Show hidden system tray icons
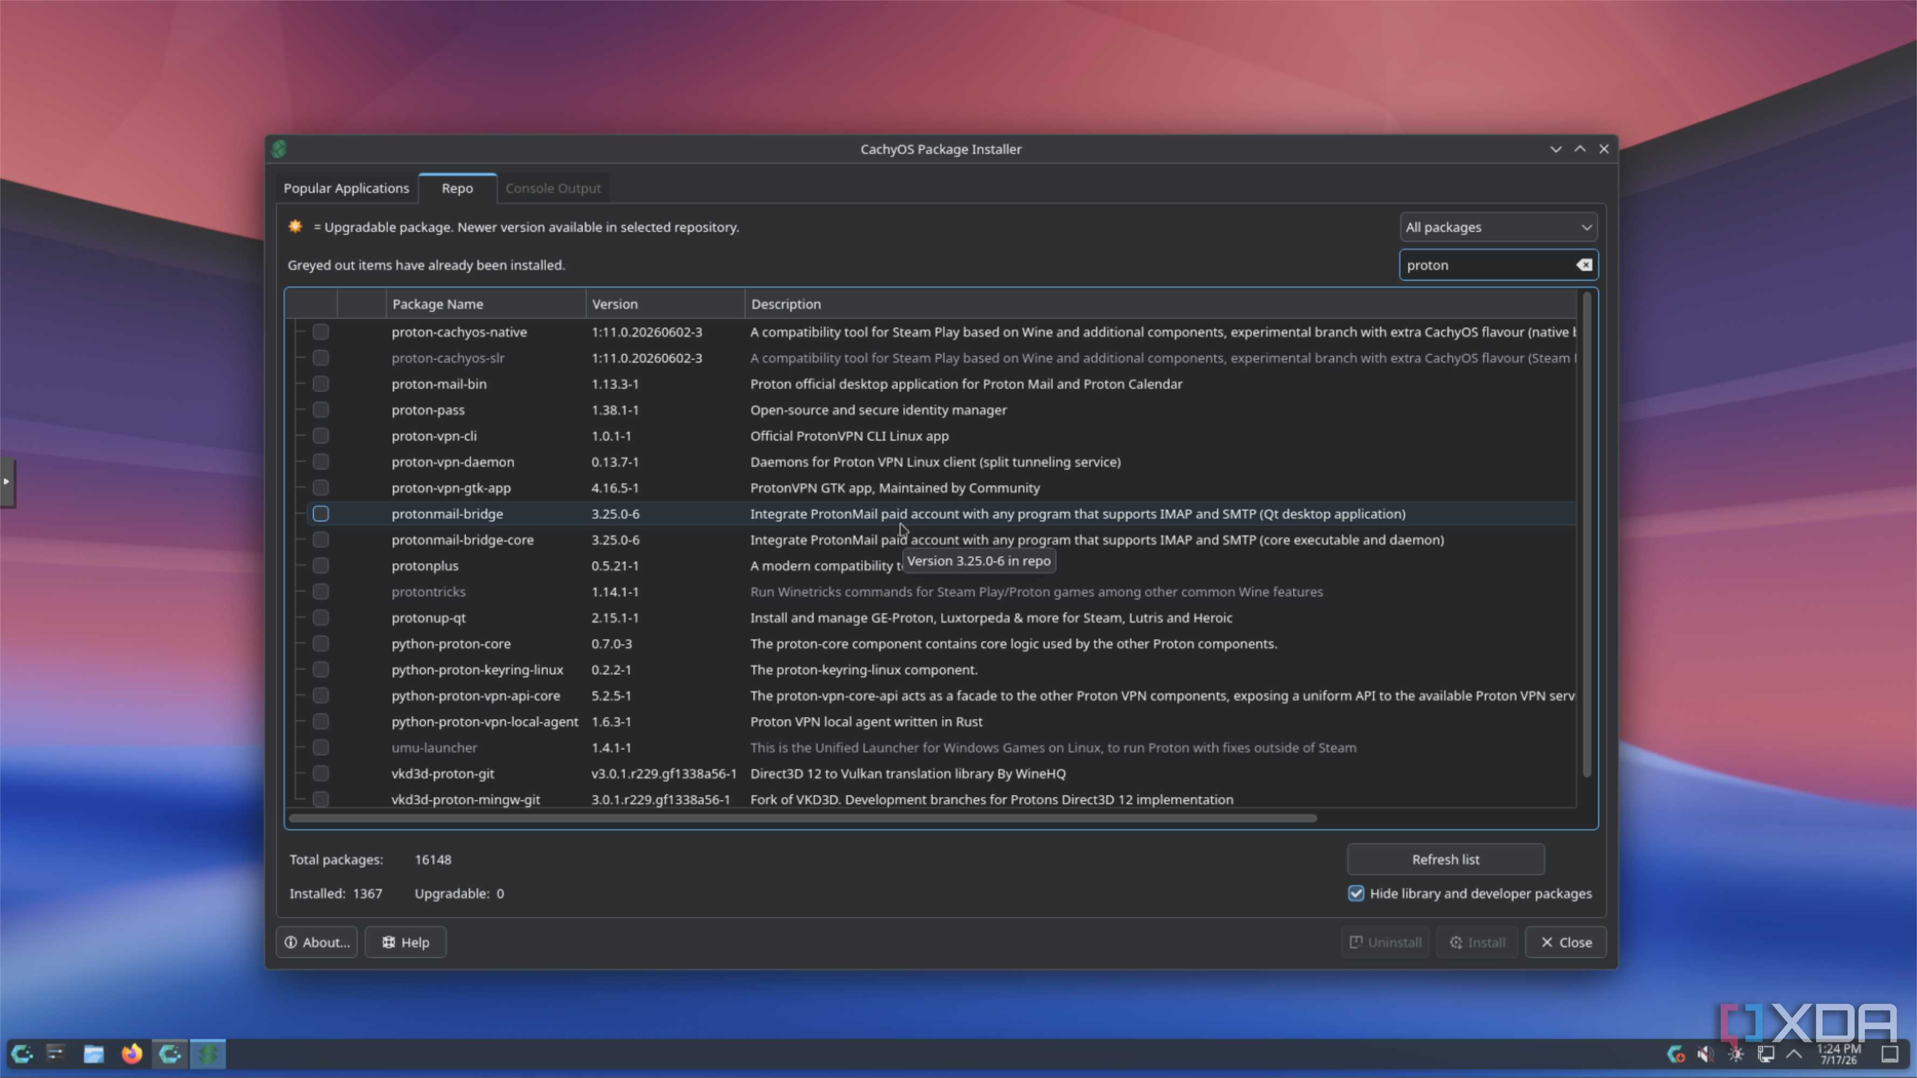This screenshot has width=1917, height=1078. click(1794, 1054)
